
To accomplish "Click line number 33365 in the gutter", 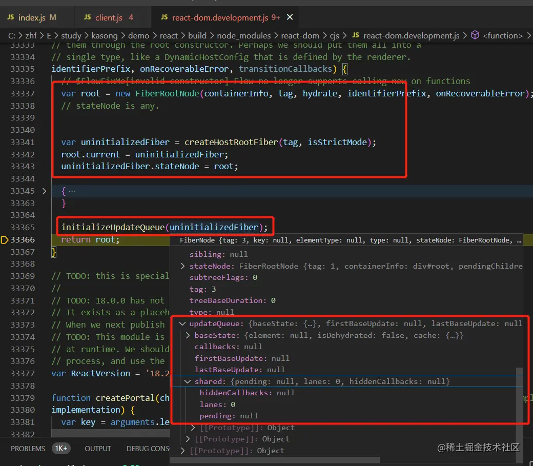I will coord(23,227).
